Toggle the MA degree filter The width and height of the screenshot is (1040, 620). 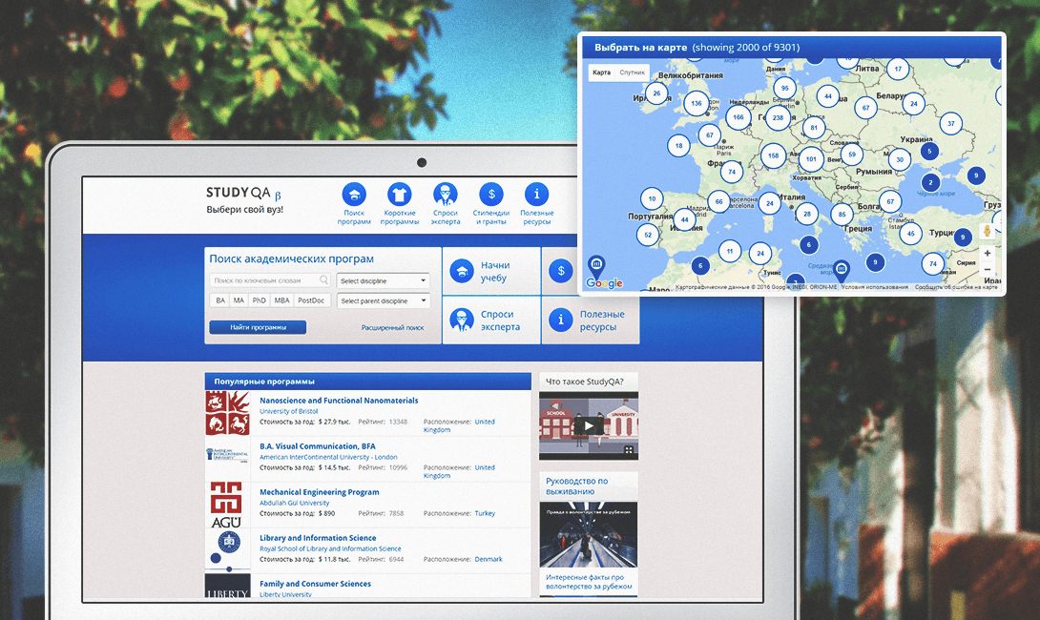point(239,300)
